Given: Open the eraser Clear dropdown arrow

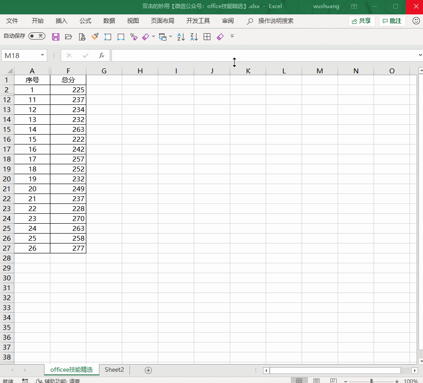Looking at the screenshot, I should coord(153,36).
